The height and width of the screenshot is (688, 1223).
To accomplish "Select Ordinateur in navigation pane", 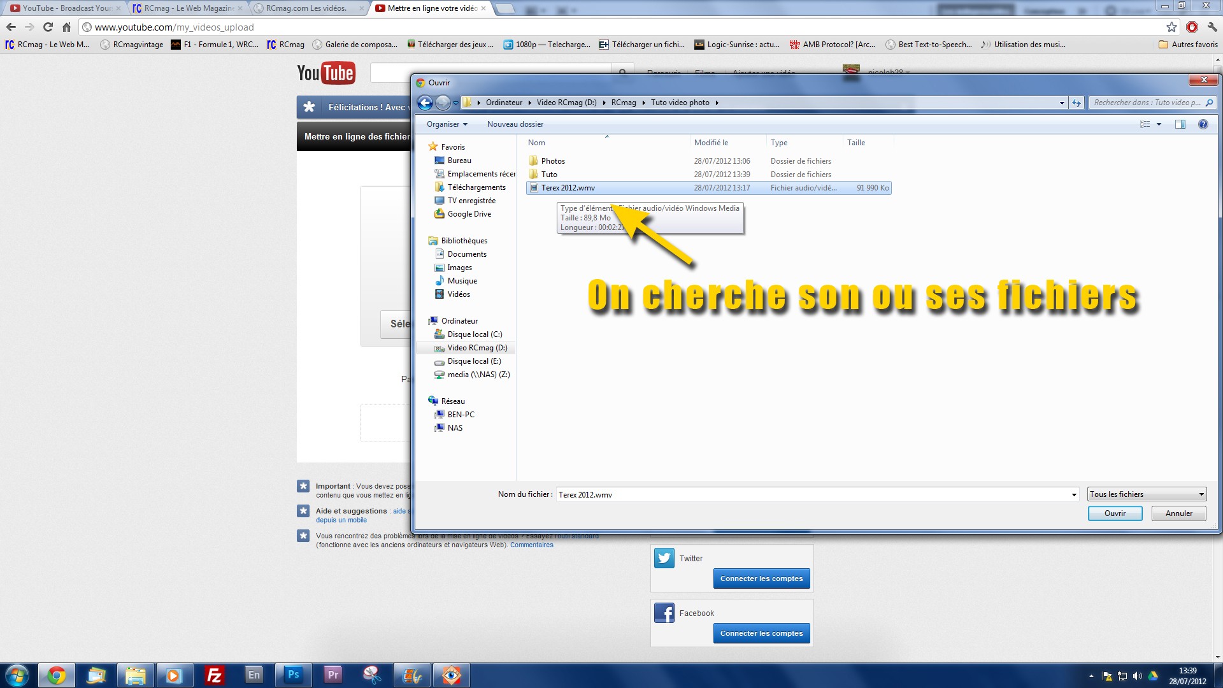I will coord(459,321).
